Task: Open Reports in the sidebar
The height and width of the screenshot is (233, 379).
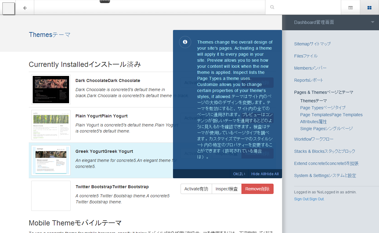Action: coord(309,80)
